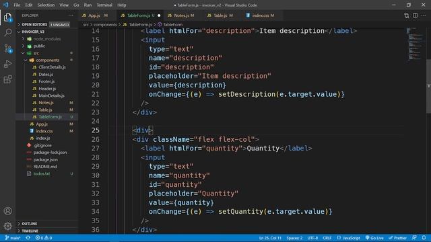Click the Open Changes icon in editor toolbar
The width and height of the screenshot is (431, 242).
pos(406,15)
